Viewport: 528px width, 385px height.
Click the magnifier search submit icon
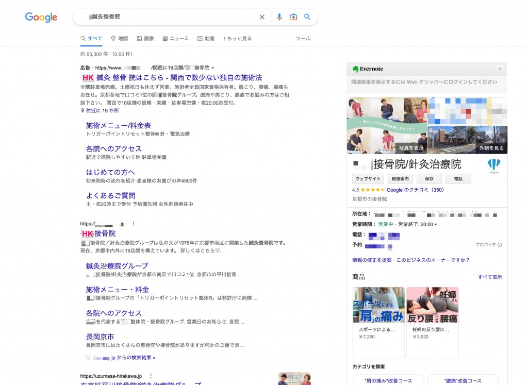(307, 17)
